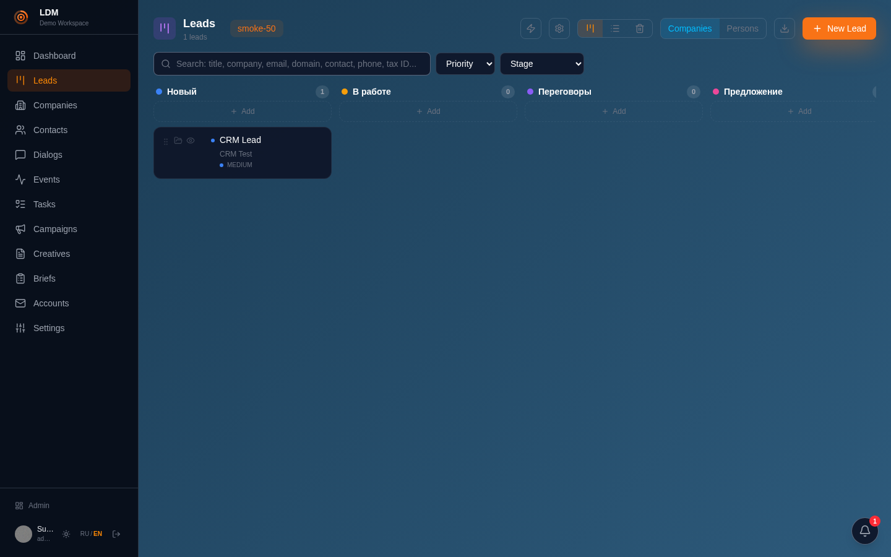Add a lead to Новый column
This screenshot has height=557, width=891.
point(243,111)
